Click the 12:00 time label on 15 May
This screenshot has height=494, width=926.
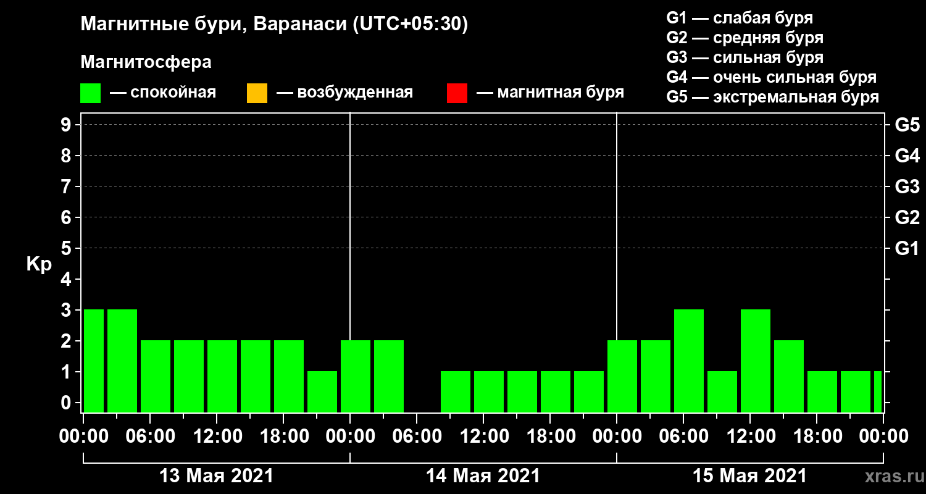pos(750,437)
